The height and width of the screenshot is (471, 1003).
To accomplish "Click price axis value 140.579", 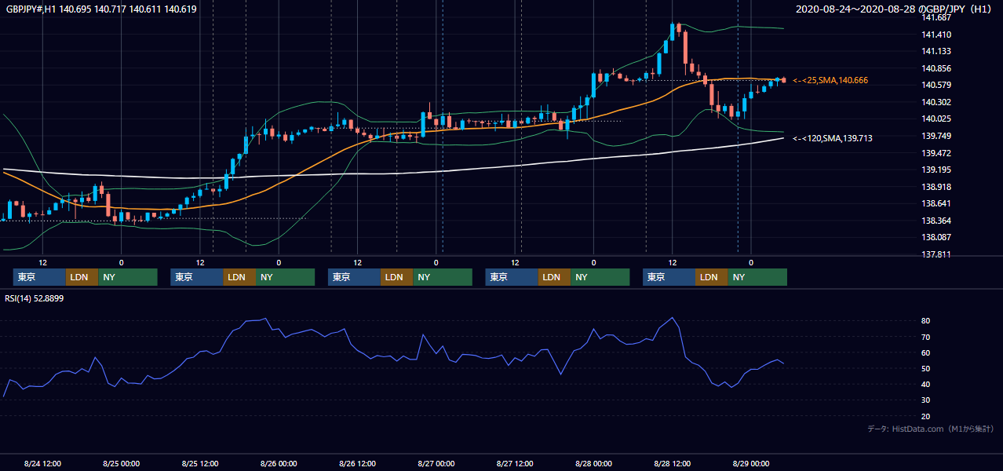I will [x=936, y=85].
